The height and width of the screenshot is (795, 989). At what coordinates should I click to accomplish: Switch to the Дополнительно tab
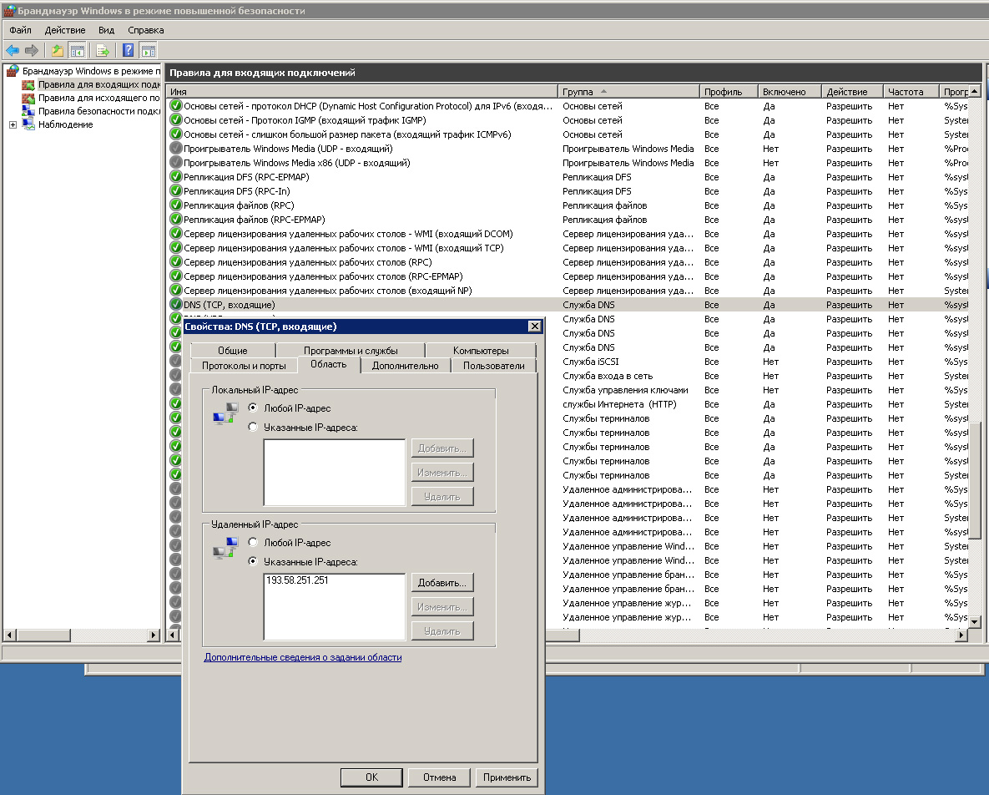pyautogui.click(x=405, y=365)
